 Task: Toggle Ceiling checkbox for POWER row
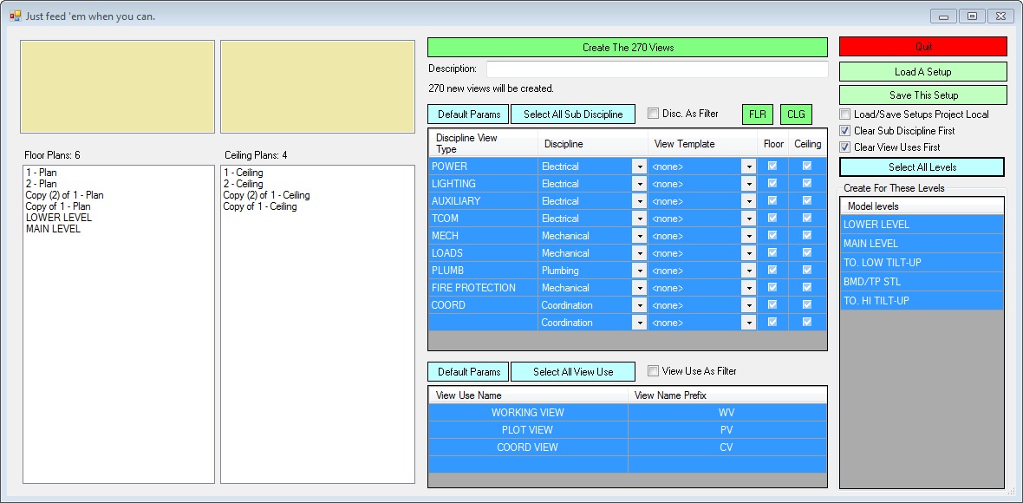[807, 167]
